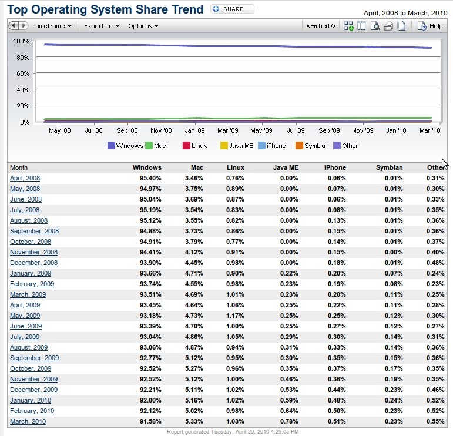Click the previous timeframe arrow
Viewport: 453px width, 436px height.
[14, 26]
